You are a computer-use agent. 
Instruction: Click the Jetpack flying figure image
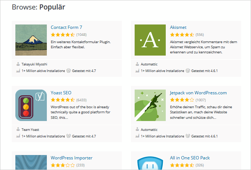coord(150,105)
